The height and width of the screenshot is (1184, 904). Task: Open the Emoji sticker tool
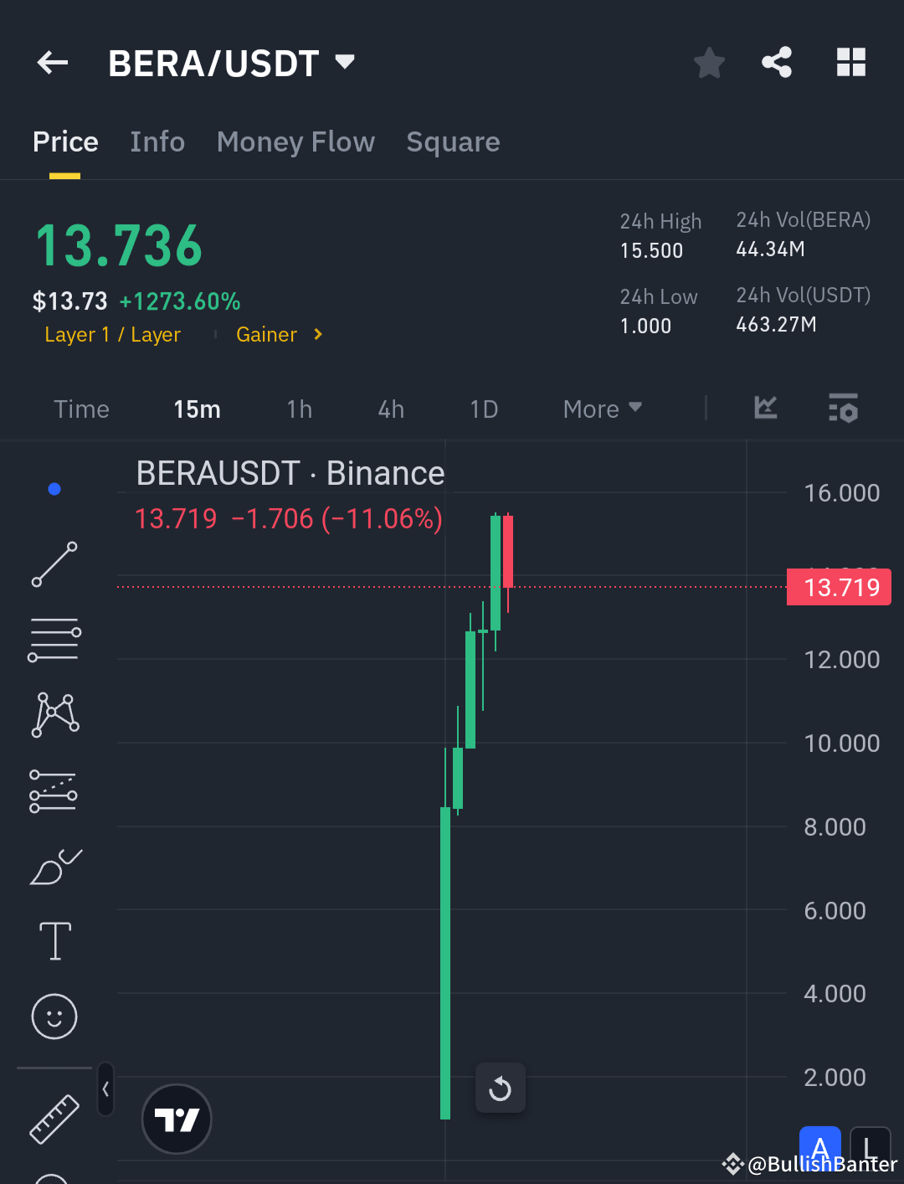tap(54, 1017)
